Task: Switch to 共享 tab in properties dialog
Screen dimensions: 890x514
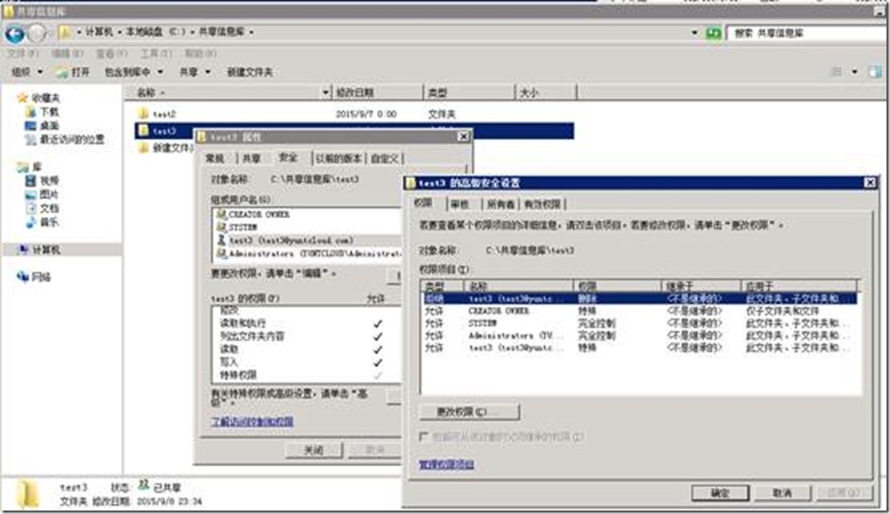Action: click(x=251, y=159)
